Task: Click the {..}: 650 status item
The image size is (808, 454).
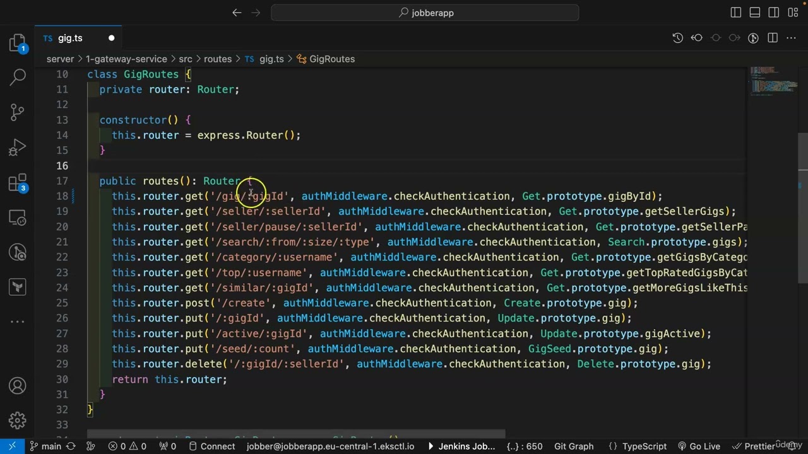Action: pos(525,446)
